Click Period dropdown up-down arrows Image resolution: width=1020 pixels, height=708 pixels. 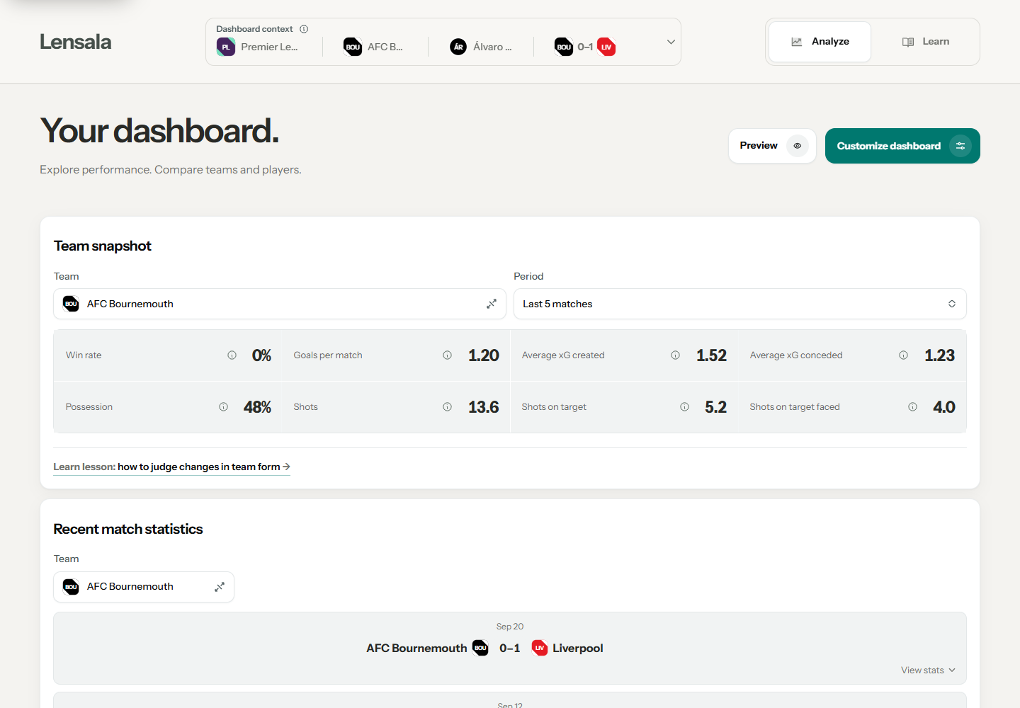click(x=952, y=304)
